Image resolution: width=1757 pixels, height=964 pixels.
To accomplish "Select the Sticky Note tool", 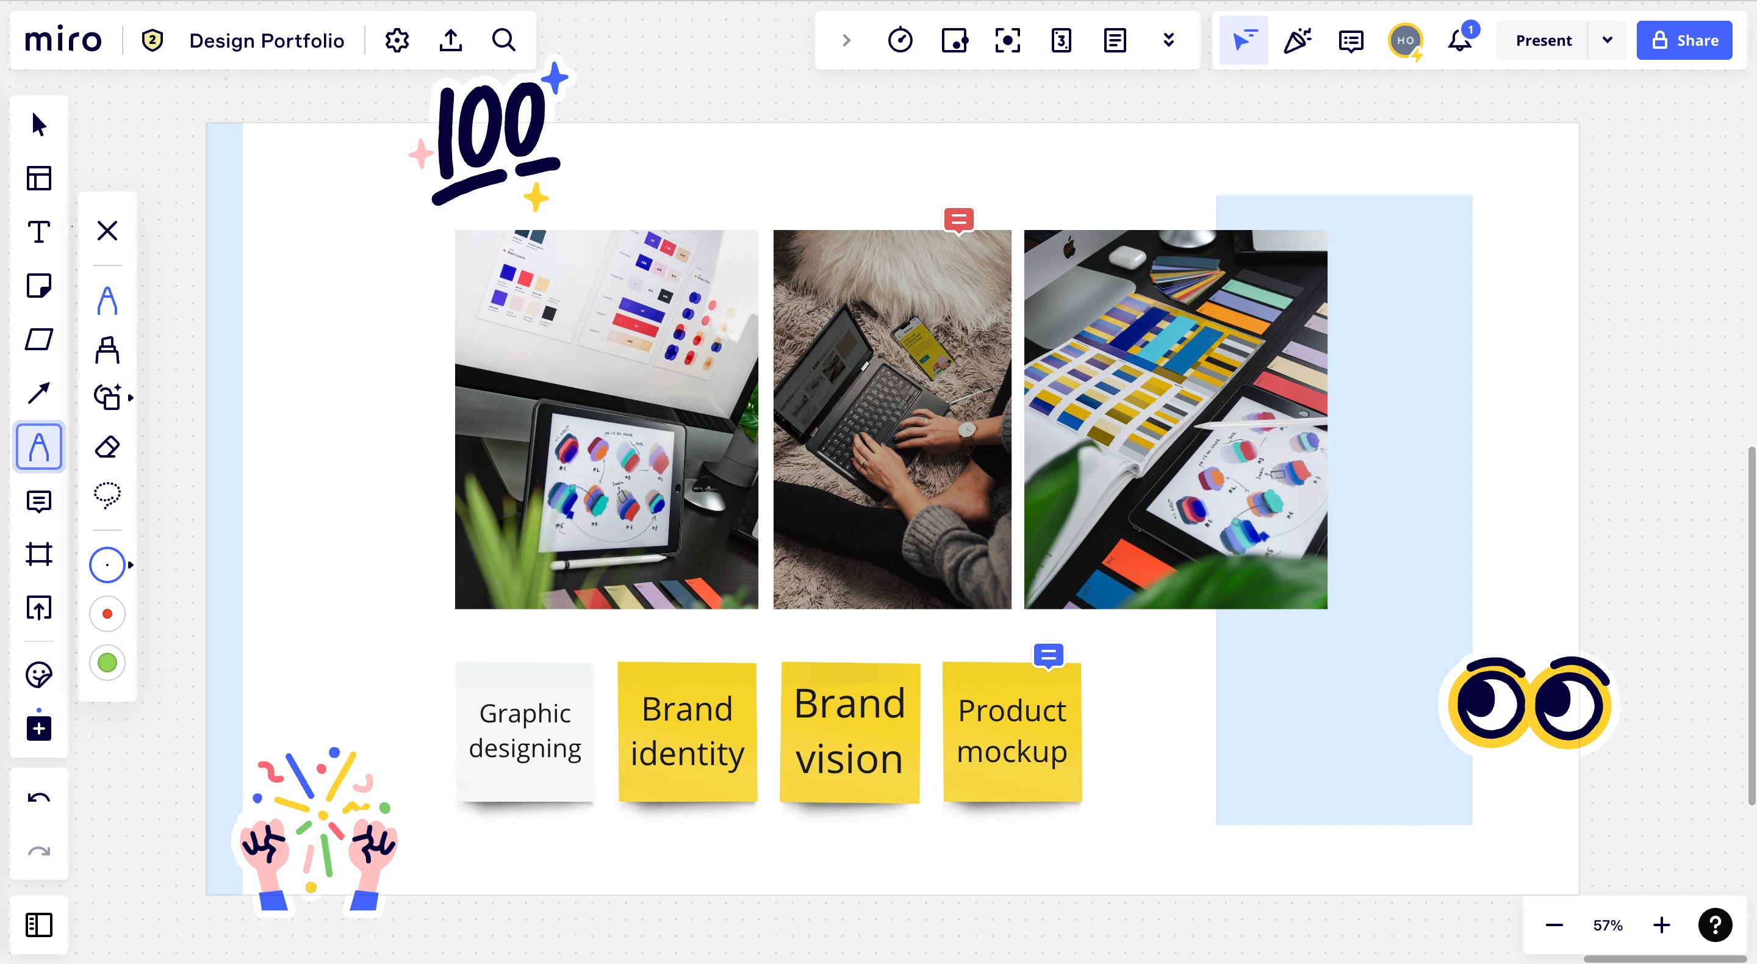I will (x=39, y=285).
